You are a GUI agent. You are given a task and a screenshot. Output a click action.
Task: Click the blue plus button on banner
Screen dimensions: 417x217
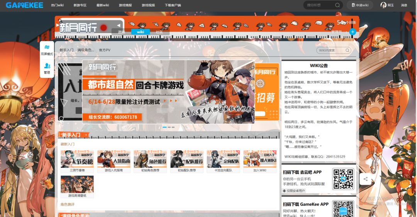(353, 32)
